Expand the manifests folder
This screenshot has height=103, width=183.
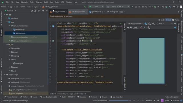pos(7,18)
